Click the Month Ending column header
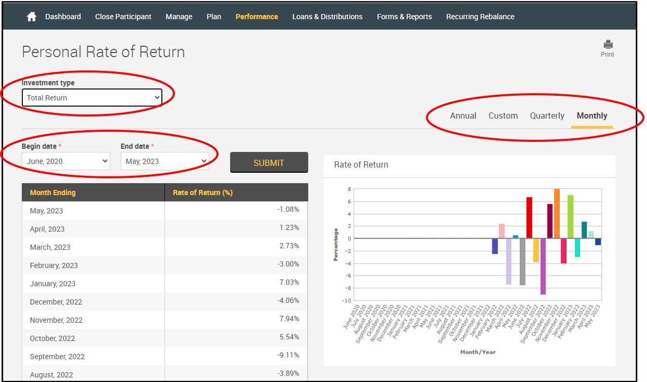The image size is (647, 382). pos(53,193)
